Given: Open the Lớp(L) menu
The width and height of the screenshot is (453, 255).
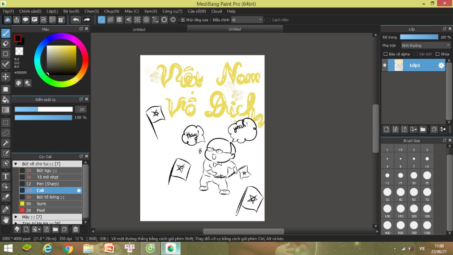Looking at the screenshot, I should tap(52, 11).
